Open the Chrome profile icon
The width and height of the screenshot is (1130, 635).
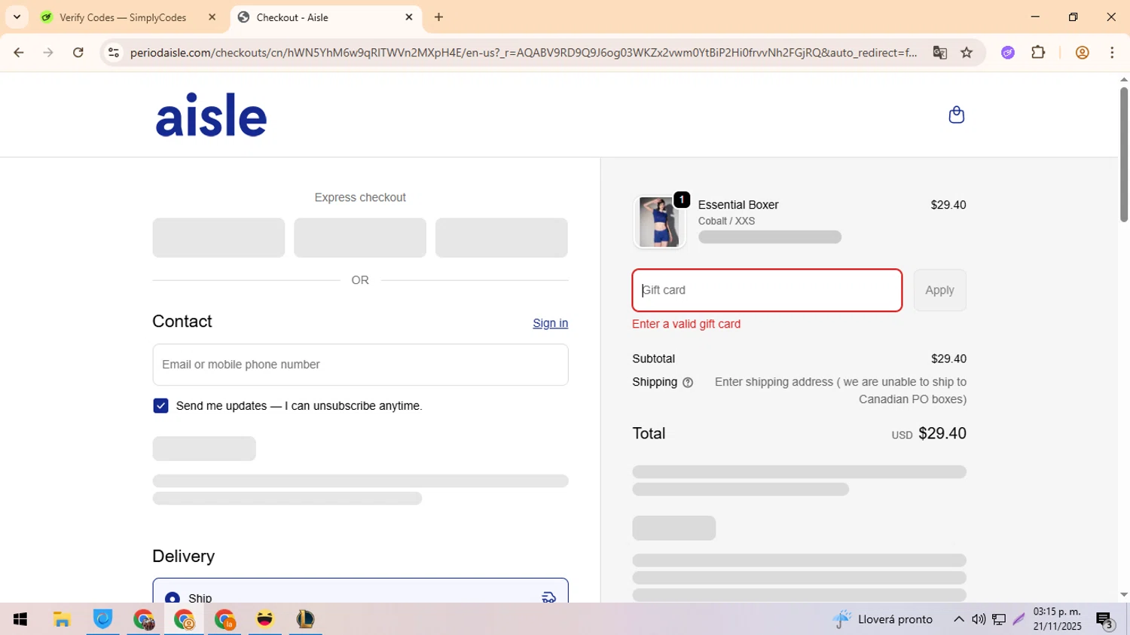[x=1083, y=53]
